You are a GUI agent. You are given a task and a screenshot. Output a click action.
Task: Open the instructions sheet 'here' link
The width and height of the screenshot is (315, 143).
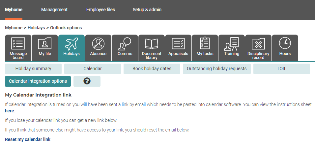point(10,111)
